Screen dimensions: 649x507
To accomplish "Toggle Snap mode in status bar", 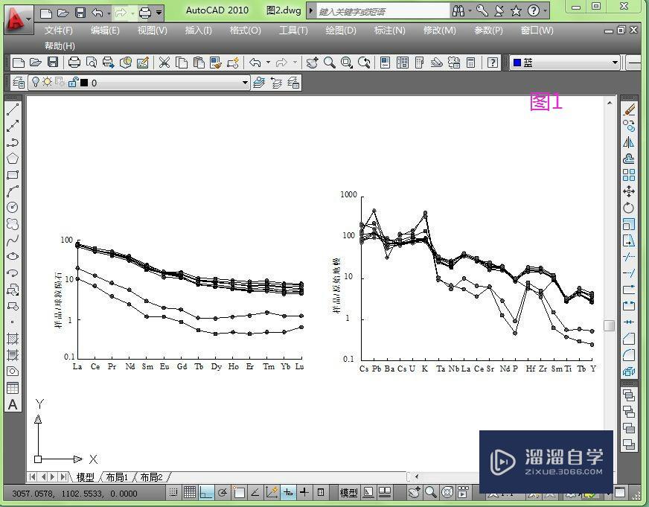I will tap(173, 493).
